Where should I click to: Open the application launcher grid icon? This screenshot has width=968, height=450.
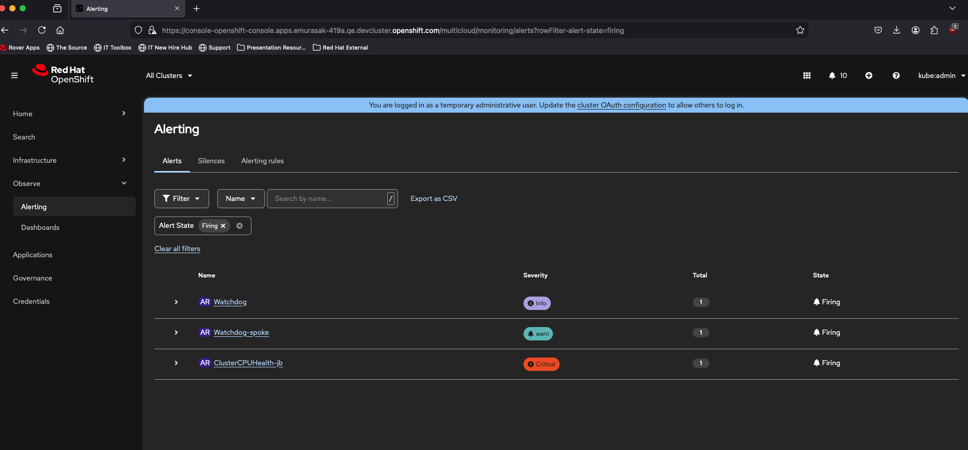(806, 75)
